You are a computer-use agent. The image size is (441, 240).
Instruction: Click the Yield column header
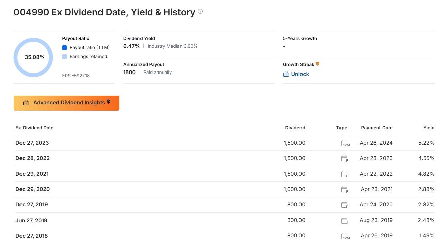coord(429,128)
